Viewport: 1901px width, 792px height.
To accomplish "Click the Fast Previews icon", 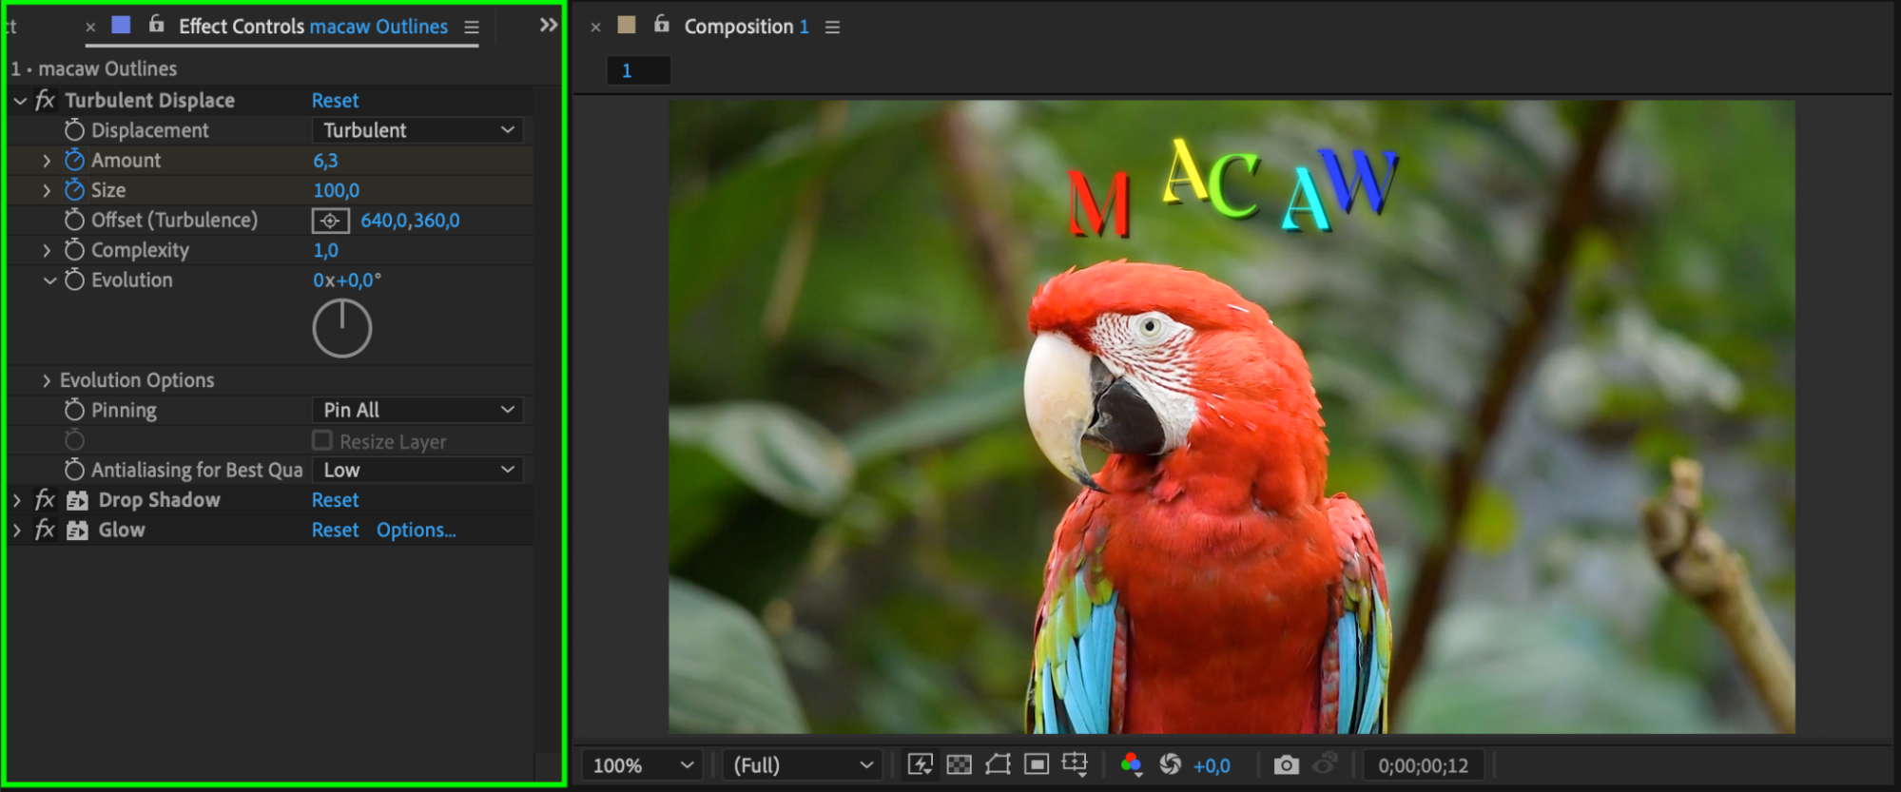I will click(x=920, y=764).
